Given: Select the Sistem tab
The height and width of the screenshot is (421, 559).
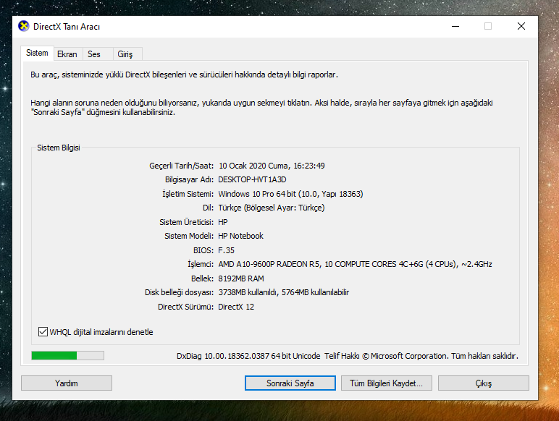Looking at the screenshot, I should 37,53.
